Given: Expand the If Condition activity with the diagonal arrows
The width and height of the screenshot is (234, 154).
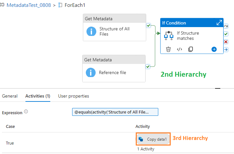Looking at the screenshot, I should pos(219,23).
